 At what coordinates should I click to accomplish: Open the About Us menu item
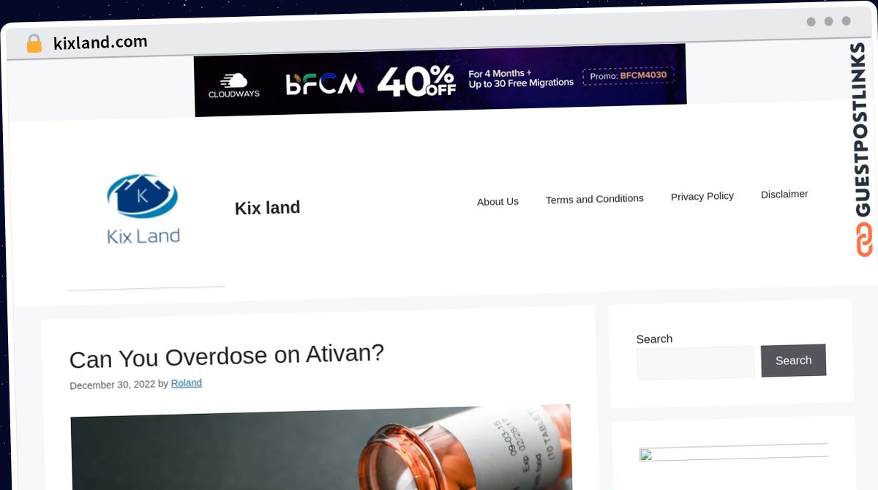point(498,202)
